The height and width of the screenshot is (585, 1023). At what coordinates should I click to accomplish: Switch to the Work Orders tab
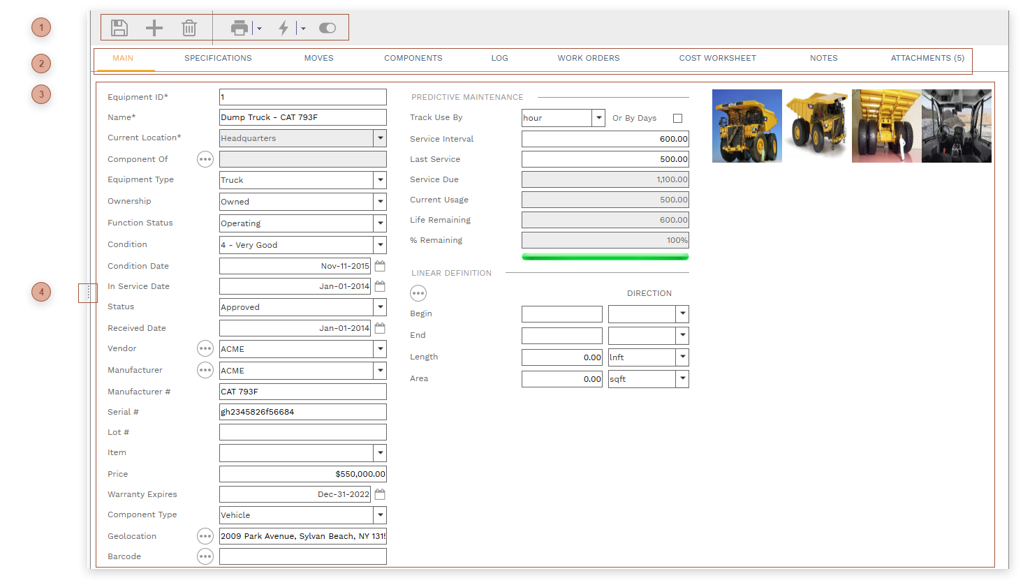pyautogui.click(x=588, y=59)
